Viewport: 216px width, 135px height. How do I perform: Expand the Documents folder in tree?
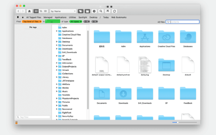click(57, 45)
